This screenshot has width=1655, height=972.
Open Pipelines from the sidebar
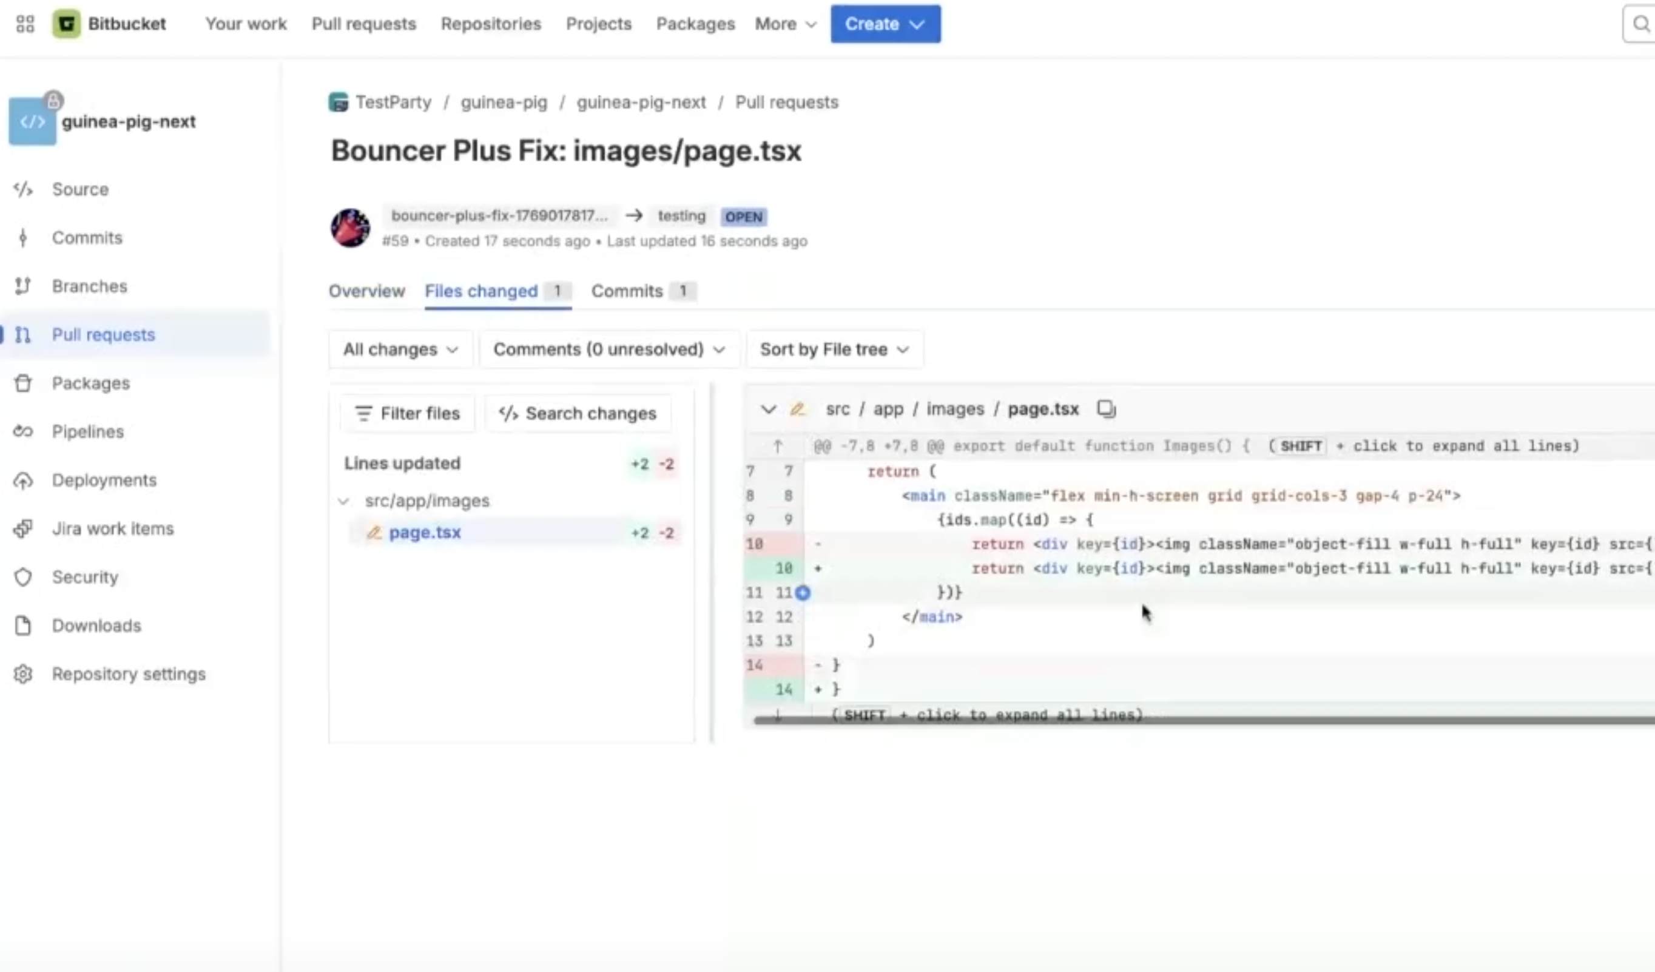(87, 431)
